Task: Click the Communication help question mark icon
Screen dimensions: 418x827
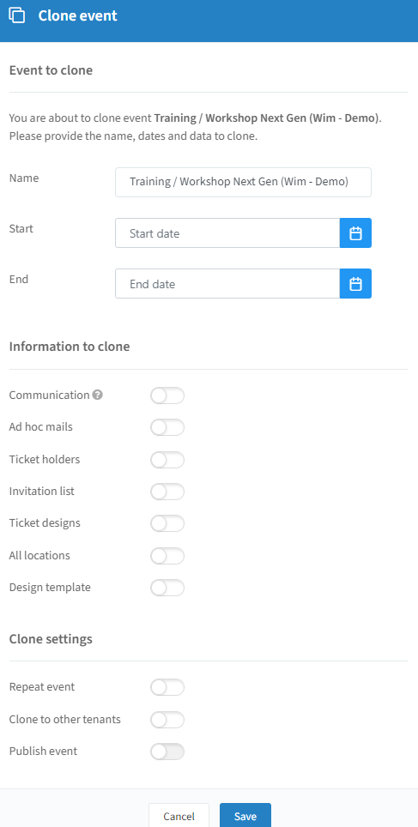Action: tap(97, 395)
